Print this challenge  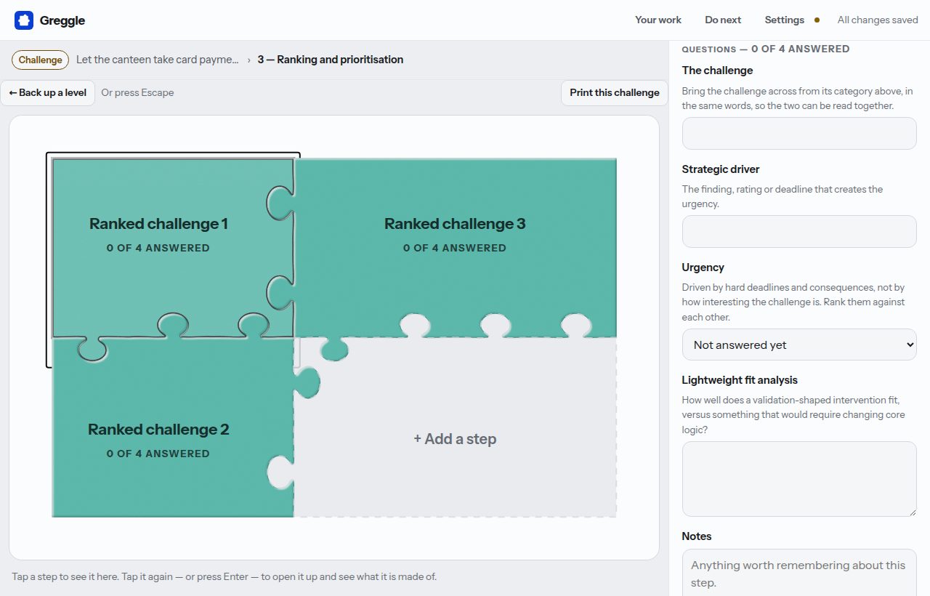(615, 93)
